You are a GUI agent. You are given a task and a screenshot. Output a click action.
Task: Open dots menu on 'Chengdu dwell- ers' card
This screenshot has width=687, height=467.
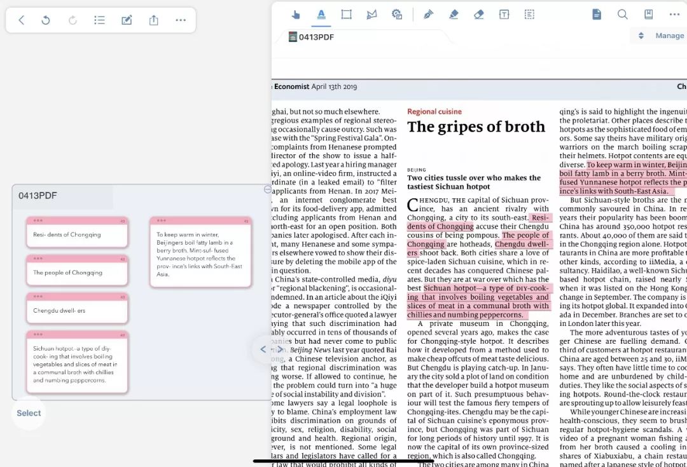38,297
